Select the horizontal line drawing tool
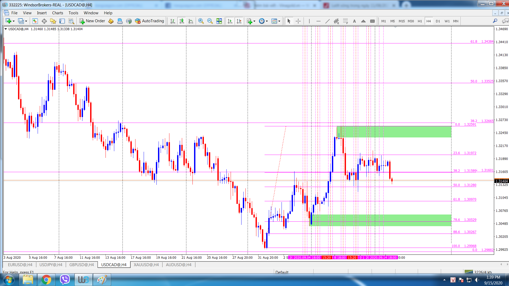This screenshot has width=509, height=286. tap(318, 21)
